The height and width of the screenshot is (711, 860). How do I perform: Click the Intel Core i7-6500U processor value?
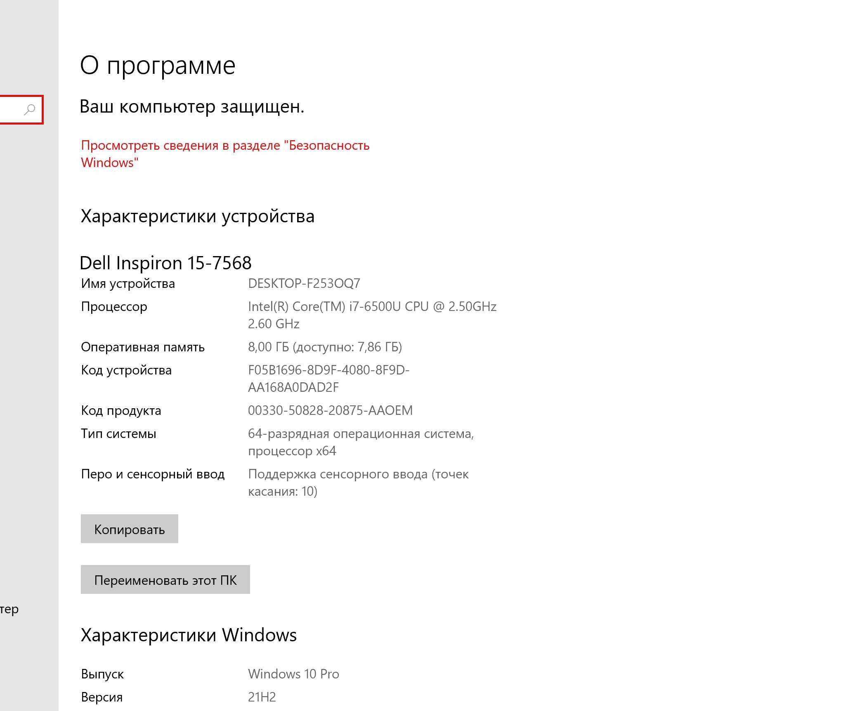pyautogui.click(x=372, y=307)
